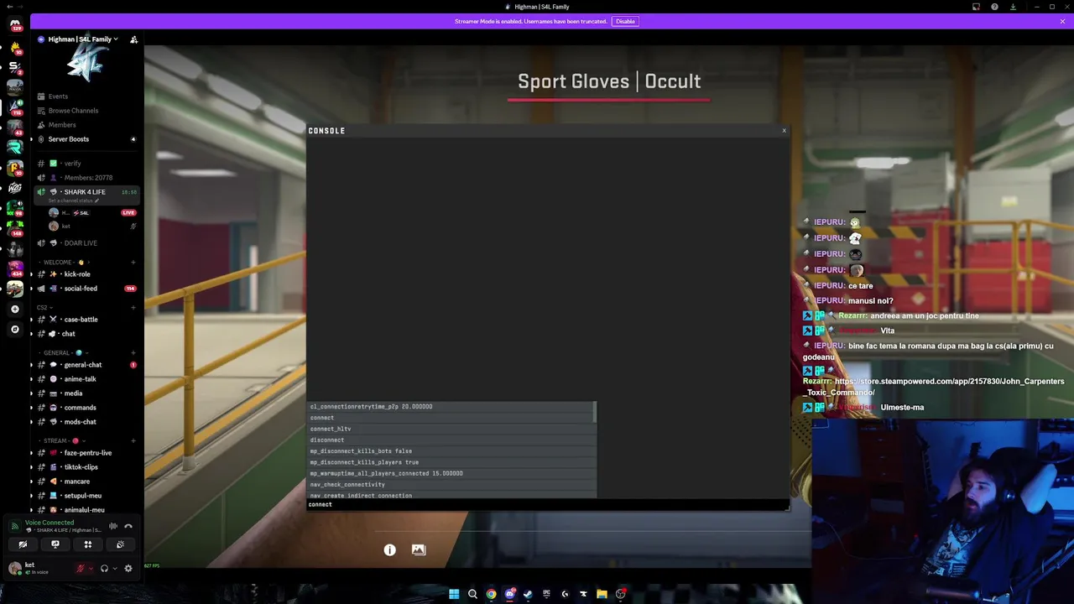Collapse the GENERAL category
1074x604 pixels.
click(62, 353)
